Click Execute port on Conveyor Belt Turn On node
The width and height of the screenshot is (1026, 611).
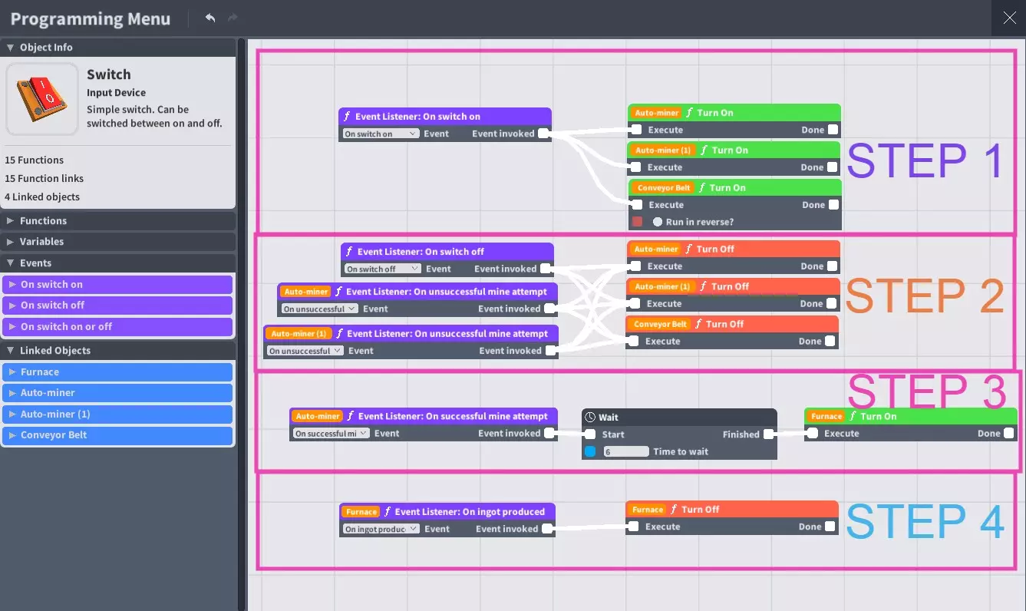coord(637,205)
